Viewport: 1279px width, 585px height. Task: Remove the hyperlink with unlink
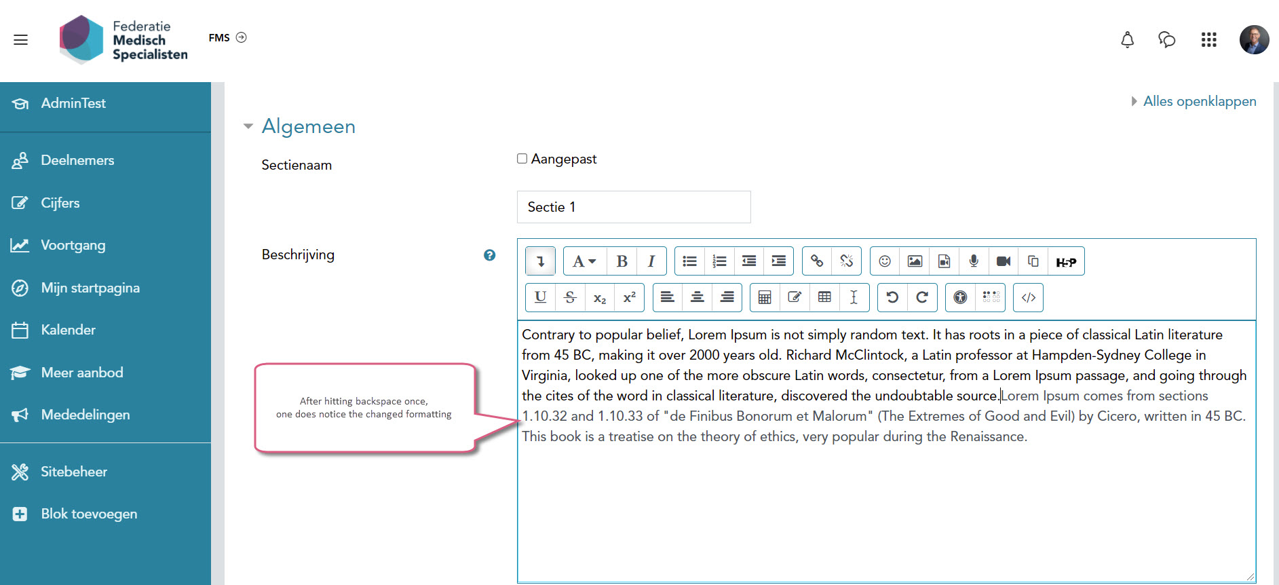[847, 261]
